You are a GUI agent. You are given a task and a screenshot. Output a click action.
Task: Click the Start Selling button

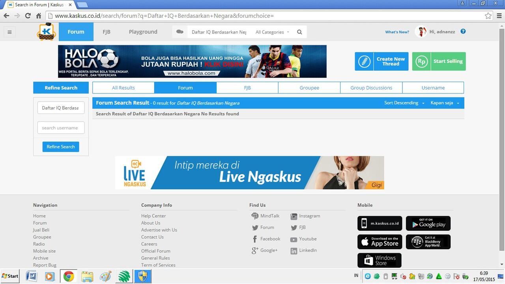click(439, 61)
